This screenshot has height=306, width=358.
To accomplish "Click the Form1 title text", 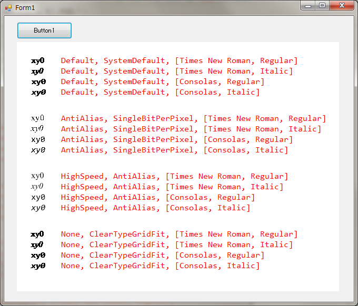I will (x=25, y=8).
